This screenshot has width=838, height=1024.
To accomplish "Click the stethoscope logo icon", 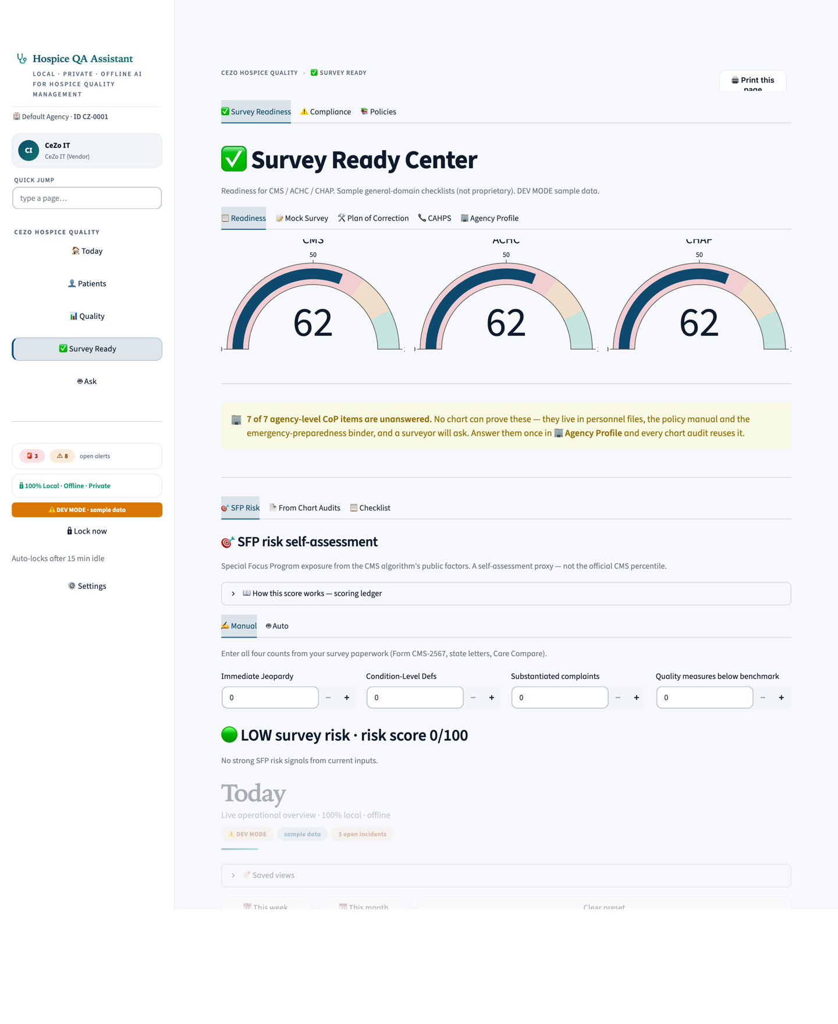I will (22, 58).
